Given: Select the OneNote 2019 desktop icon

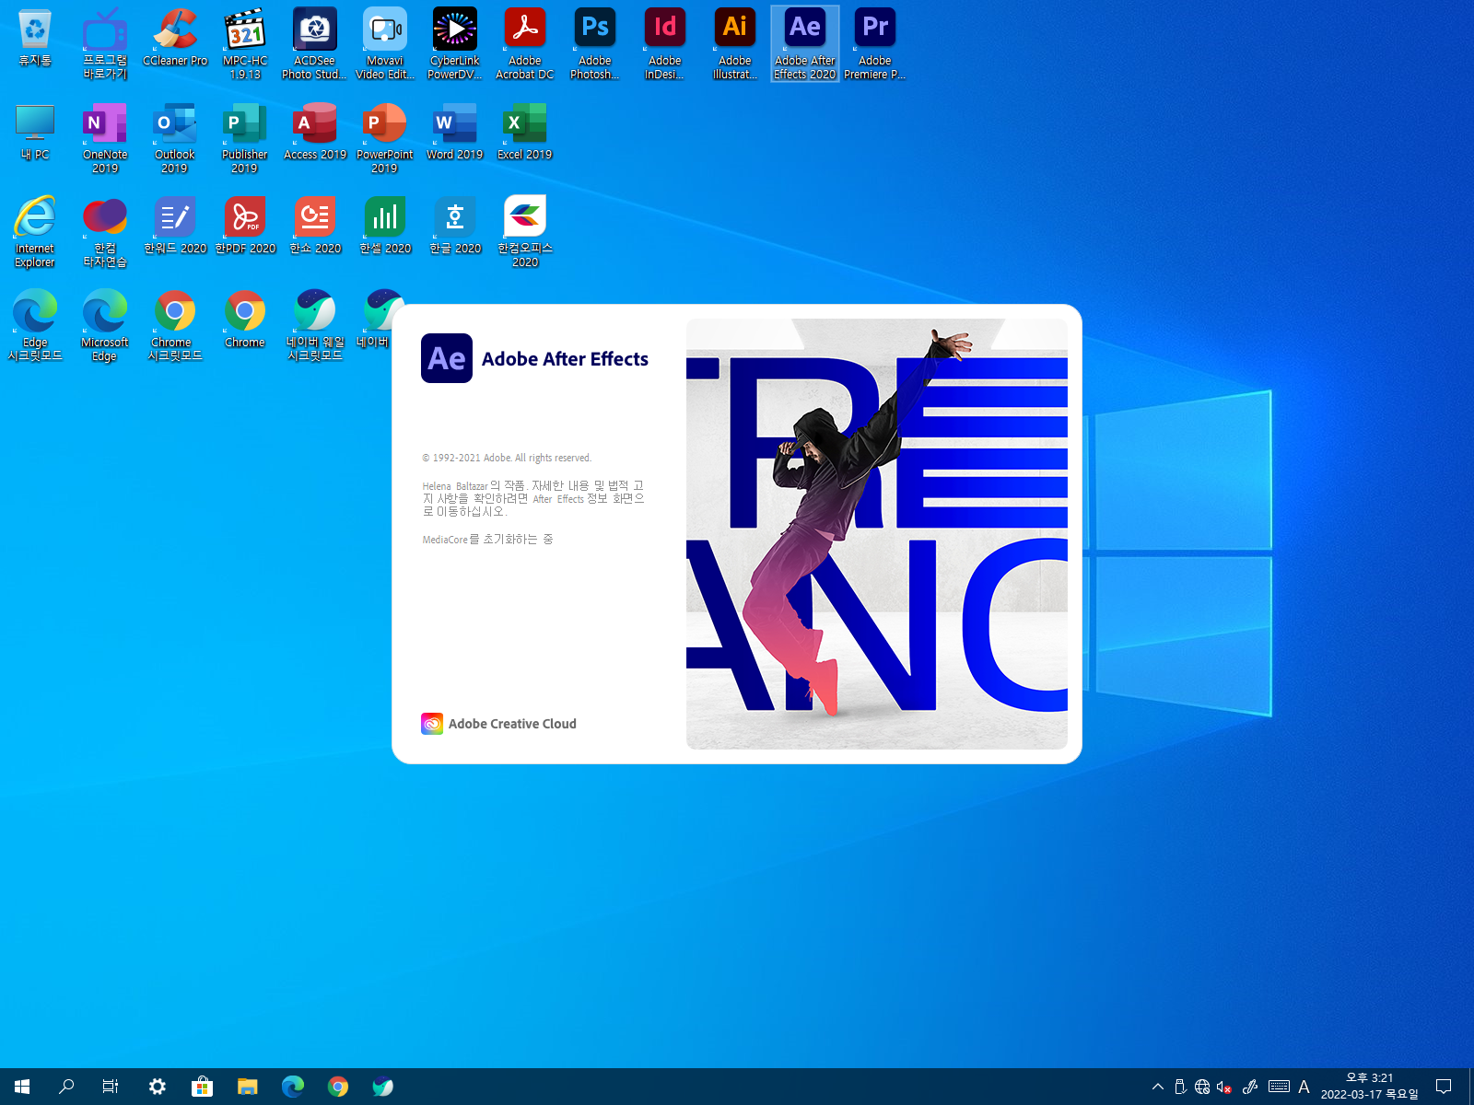Looking at the screenshot, I should [x=105, y=138].
